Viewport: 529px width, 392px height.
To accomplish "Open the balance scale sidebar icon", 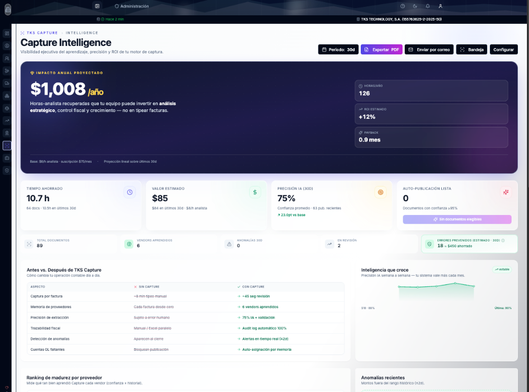I will [x=7, y=108].
